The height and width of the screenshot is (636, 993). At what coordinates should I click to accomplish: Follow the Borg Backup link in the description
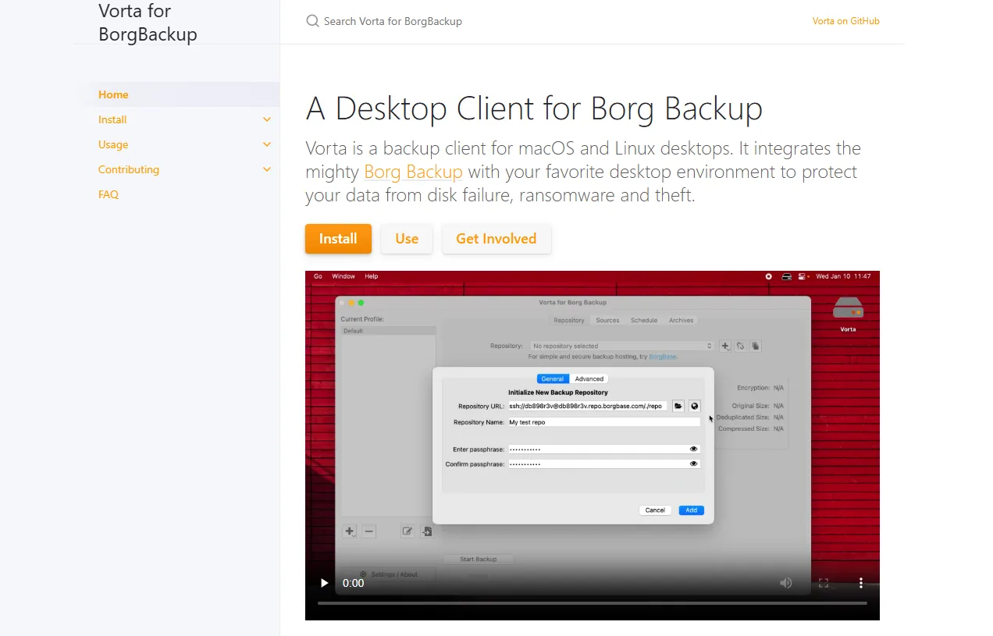(x=413, y=172)
